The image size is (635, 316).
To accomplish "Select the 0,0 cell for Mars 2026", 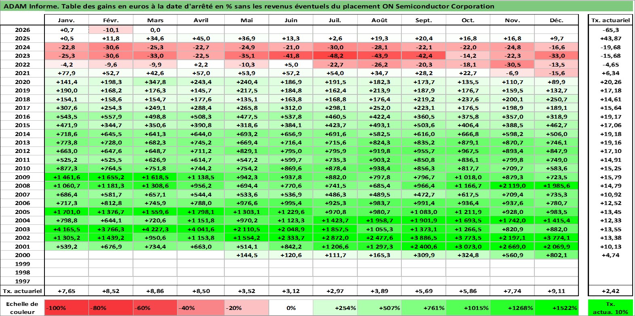I will tap(155, 30).
